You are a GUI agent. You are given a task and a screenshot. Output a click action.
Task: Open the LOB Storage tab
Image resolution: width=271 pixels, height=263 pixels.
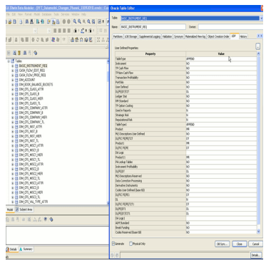(131, 36)
